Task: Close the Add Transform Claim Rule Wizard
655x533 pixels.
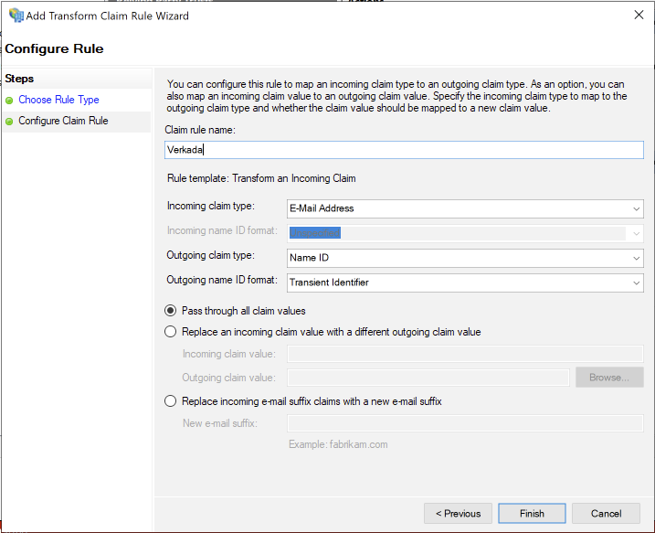Action: pyautogui.click(x=637, y=15)
